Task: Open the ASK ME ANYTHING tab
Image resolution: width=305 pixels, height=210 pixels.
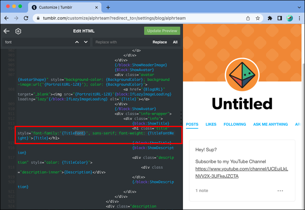Action: pyautogui.click(x=270, y=124)
